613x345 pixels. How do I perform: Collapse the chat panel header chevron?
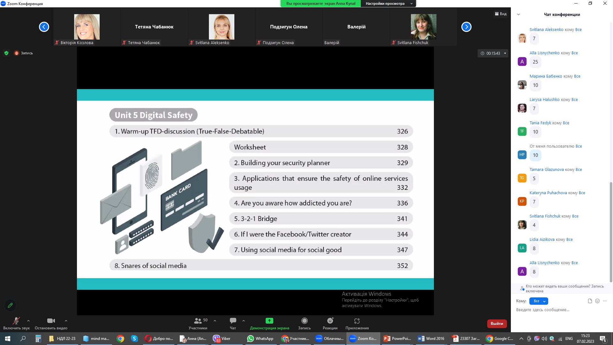(x=518, y=14)
